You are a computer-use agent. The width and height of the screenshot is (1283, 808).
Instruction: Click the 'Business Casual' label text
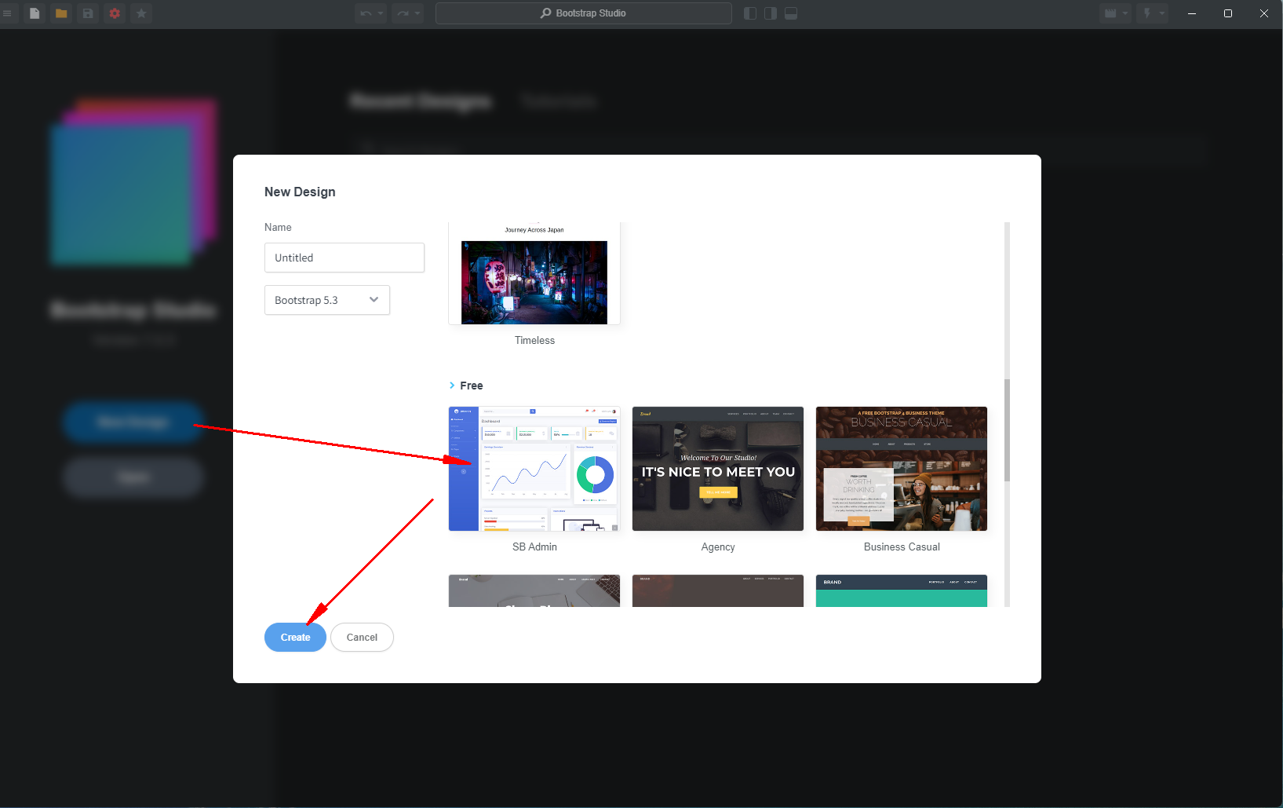coord(902,547)
